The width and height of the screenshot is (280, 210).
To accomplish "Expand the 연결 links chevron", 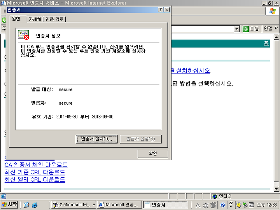I will coord(276,28).
